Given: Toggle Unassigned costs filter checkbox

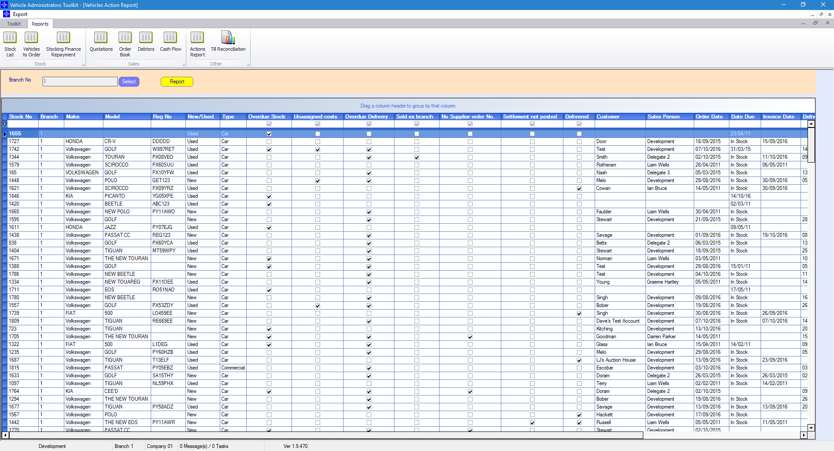Looking at the screenshot, I should pyautogui.click(x=318, y=124).
